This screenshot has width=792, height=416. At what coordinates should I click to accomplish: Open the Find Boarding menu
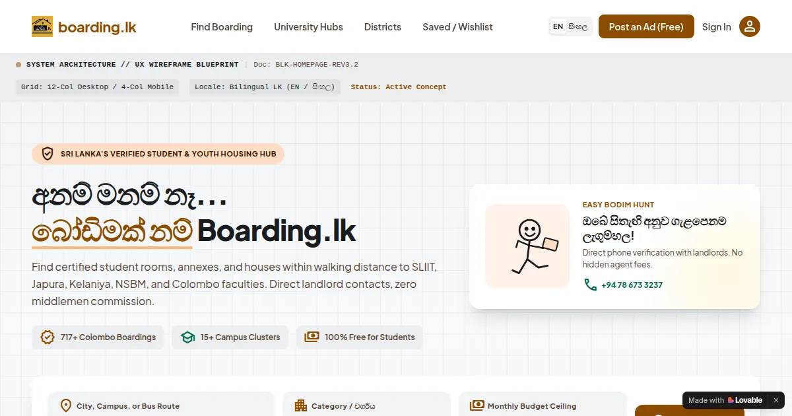tap(222, 27)
